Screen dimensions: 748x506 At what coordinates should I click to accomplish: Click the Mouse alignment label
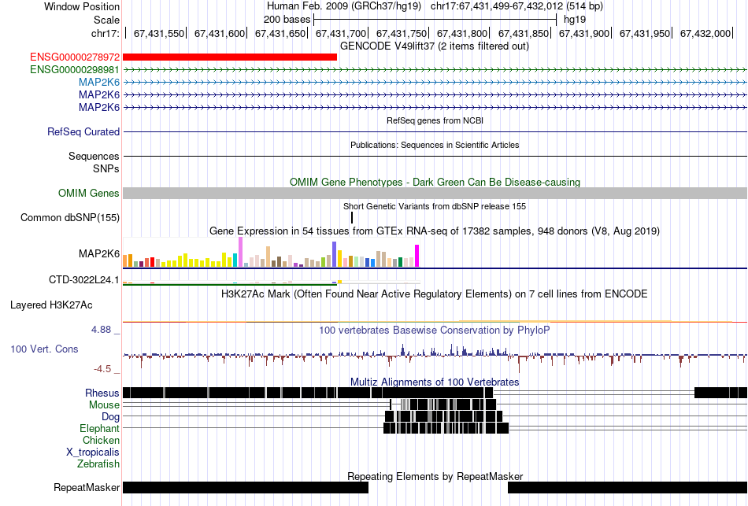(x=104, y=405)
